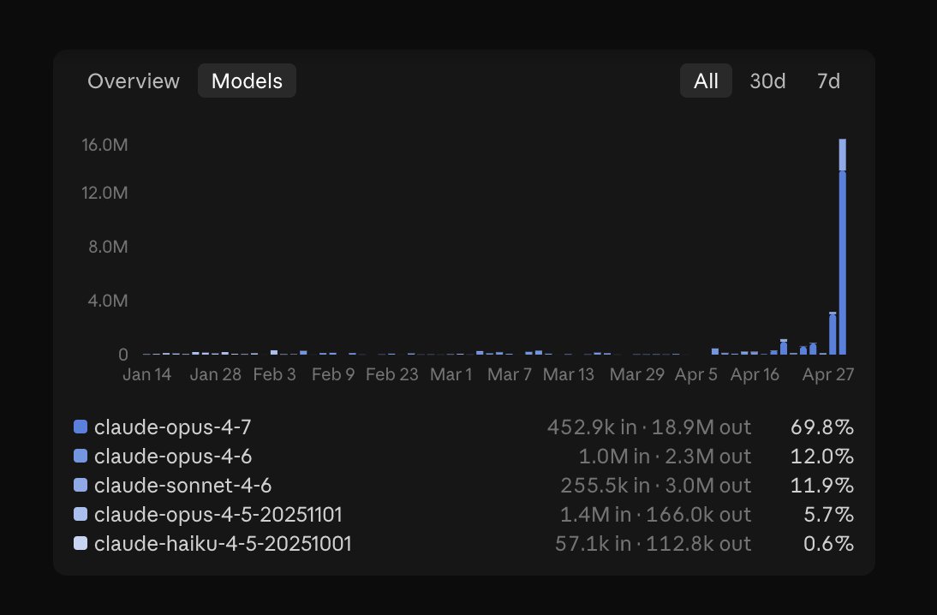This screenshot has height=615, width=937.
Task: Select the claude-opus-4-5-20251101 legend label
Action: [218, 515]
